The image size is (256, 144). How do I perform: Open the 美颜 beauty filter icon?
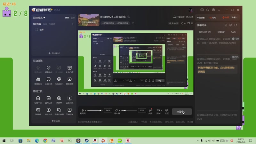150,110
